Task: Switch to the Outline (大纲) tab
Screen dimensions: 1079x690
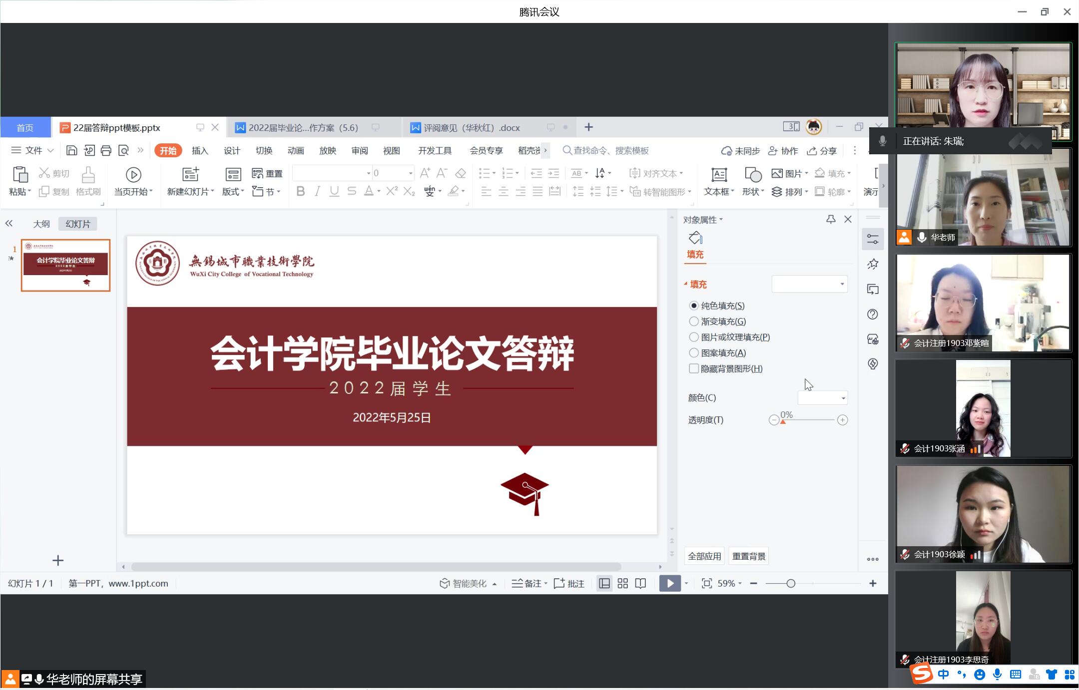Action: click(x=41, y=224)
